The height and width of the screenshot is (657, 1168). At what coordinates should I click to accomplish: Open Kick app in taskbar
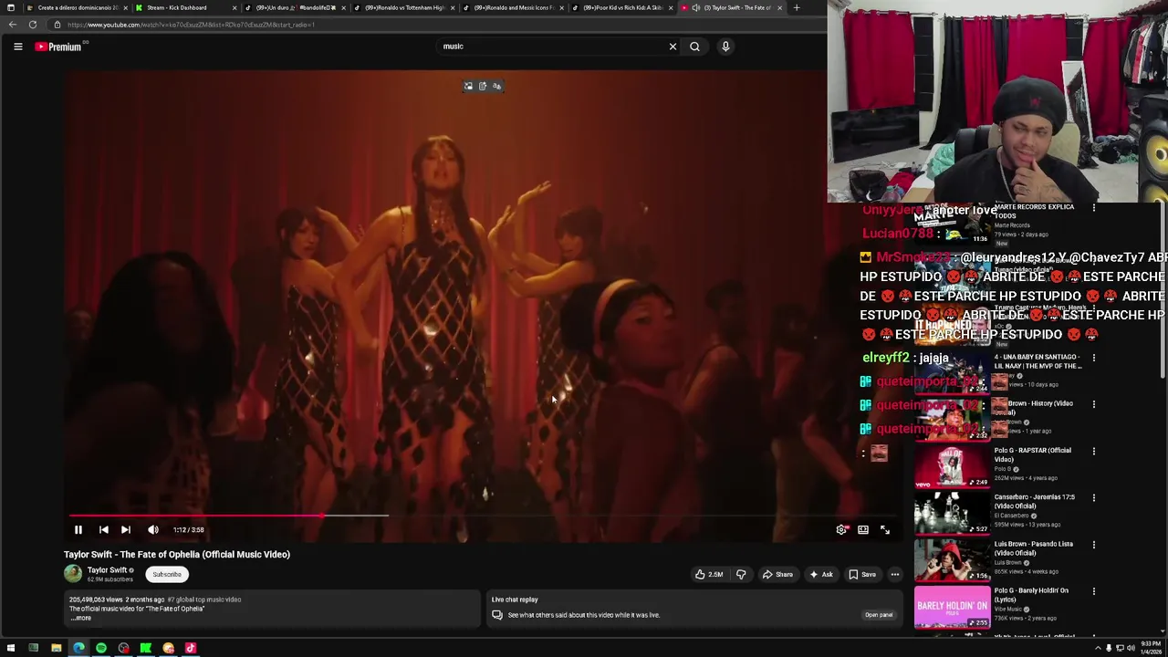pyautogui.click(x=145, y=648)
